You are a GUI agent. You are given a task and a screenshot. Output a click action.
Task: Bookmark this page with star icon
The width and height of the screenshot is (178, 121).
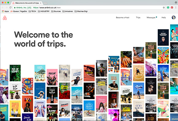pyautogui.click(x=164, y=7)
